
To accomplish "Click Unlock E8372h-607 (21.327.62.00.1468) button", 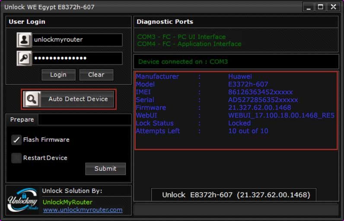I will [234, 195].
